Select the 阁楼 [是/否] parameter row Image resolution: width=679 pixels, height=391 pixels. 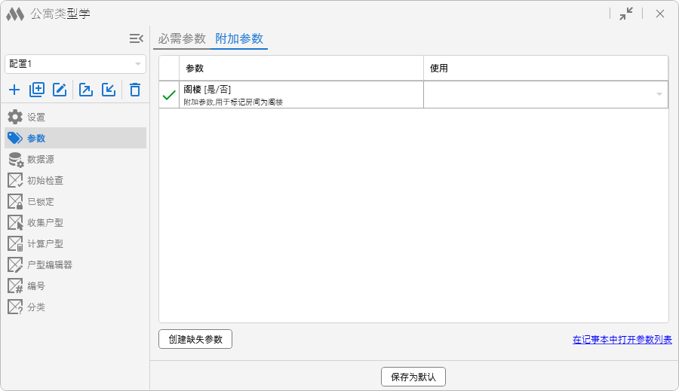pos(300,94)
